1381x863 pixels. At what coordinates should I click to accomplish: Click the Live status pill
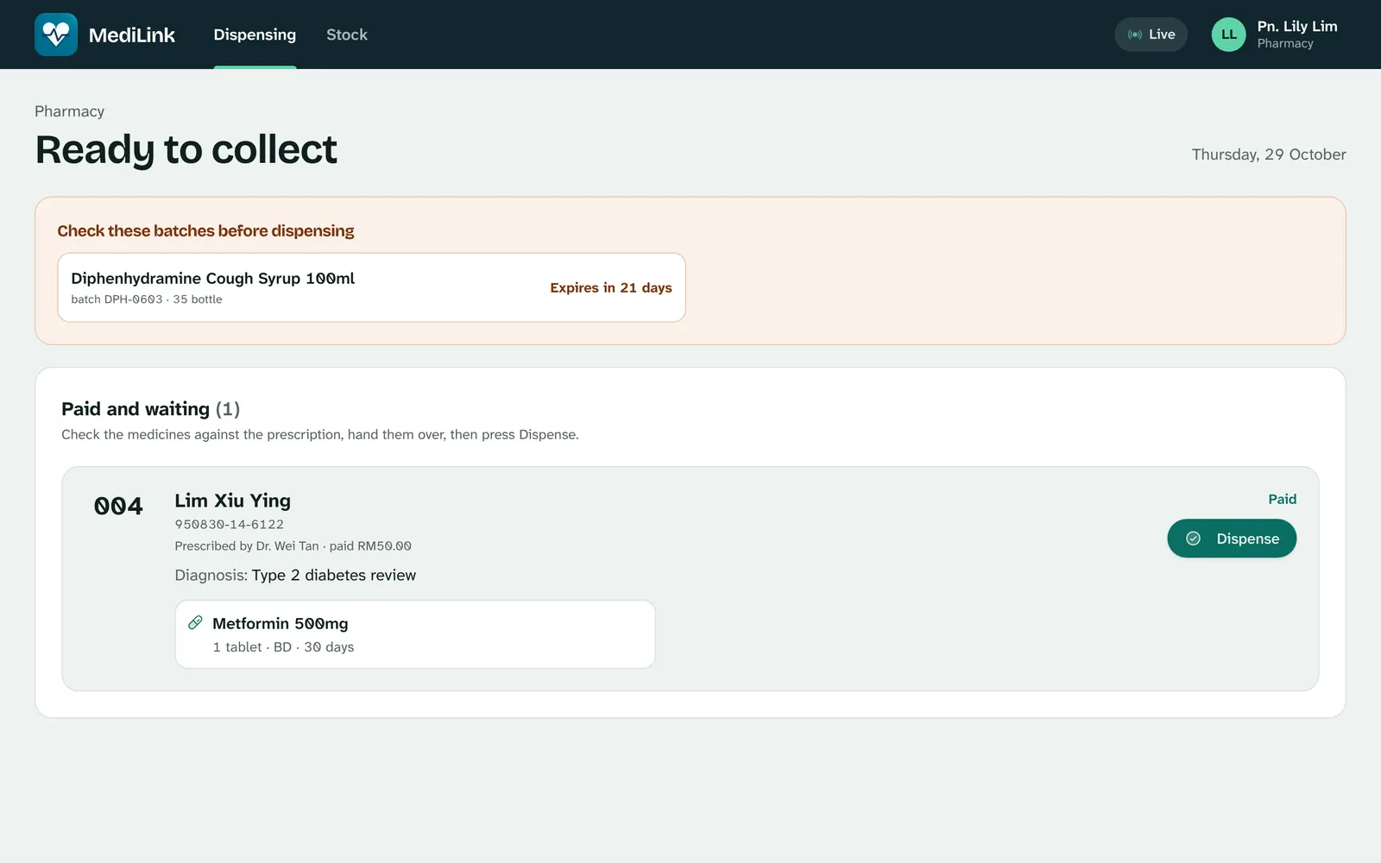click(x=1151, y=35)
